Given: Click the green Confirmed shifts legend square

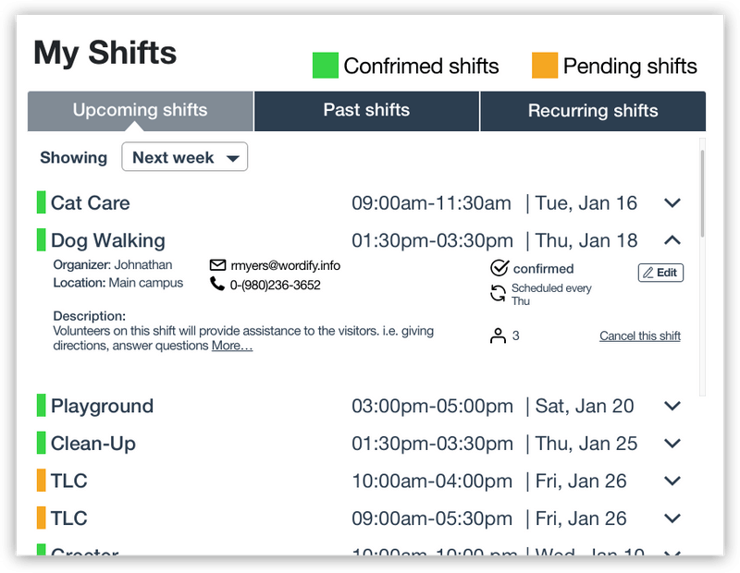Looking at the screenshot, I should [x=326, y=66].
